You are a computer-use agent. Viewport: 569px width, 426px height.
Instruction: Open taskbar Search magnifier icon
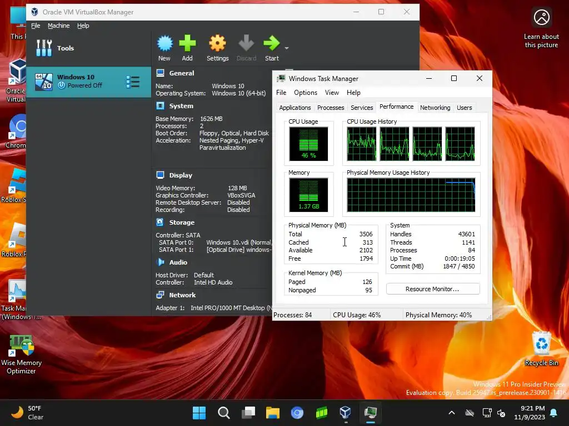point(223,413)
